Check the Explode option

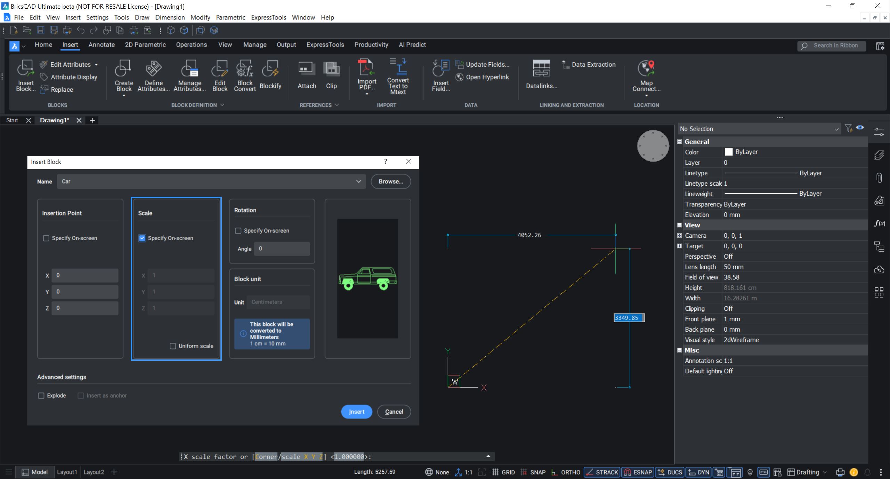[x=41, y=396]
